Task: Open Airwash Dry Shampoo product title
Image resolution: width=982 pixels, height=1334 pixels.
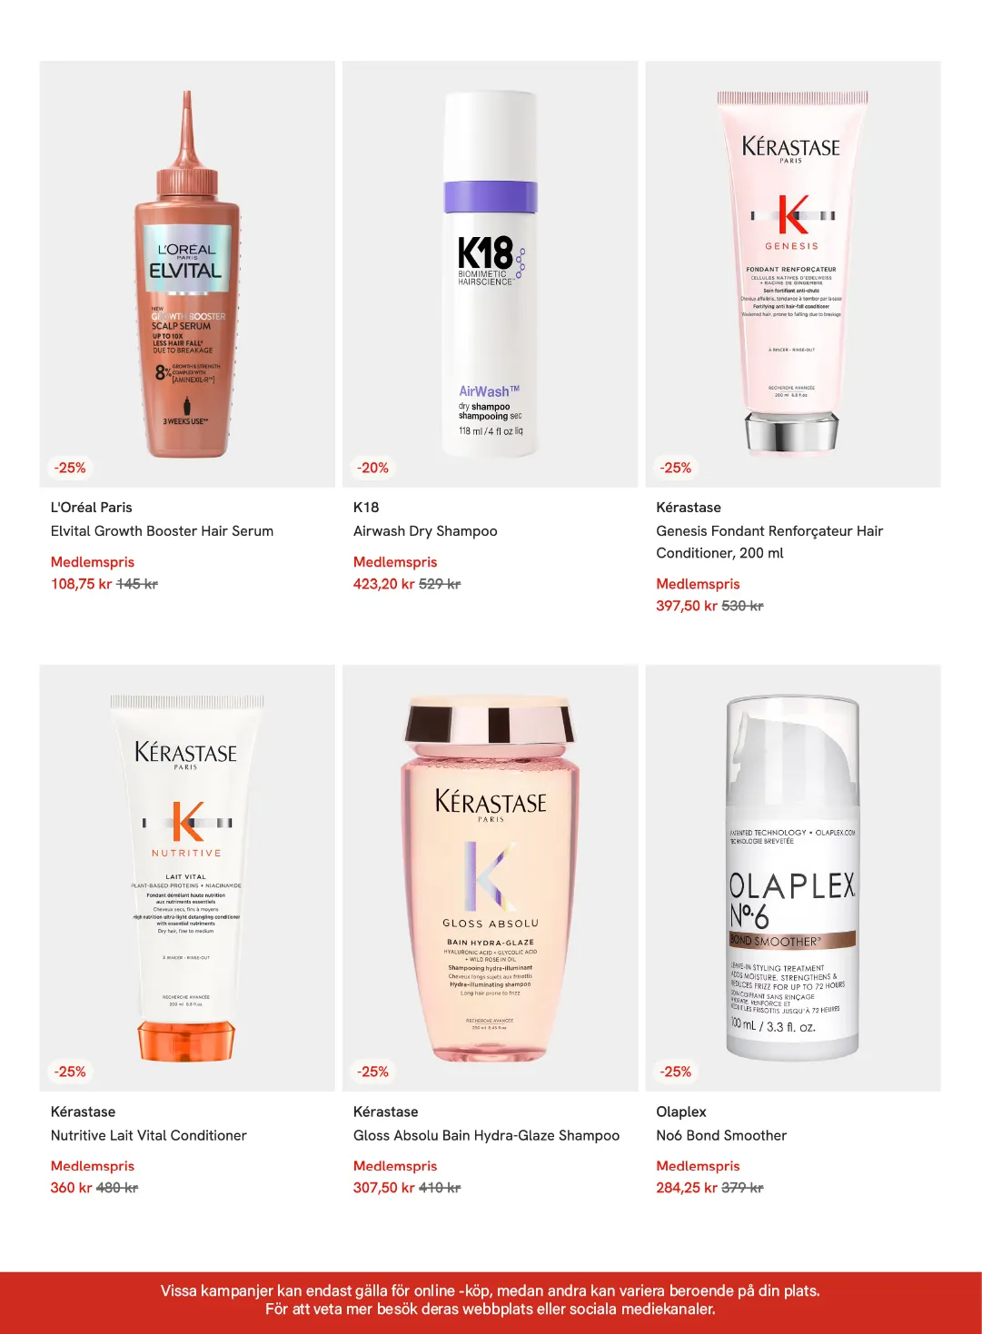Action: (x=425, y=531)
